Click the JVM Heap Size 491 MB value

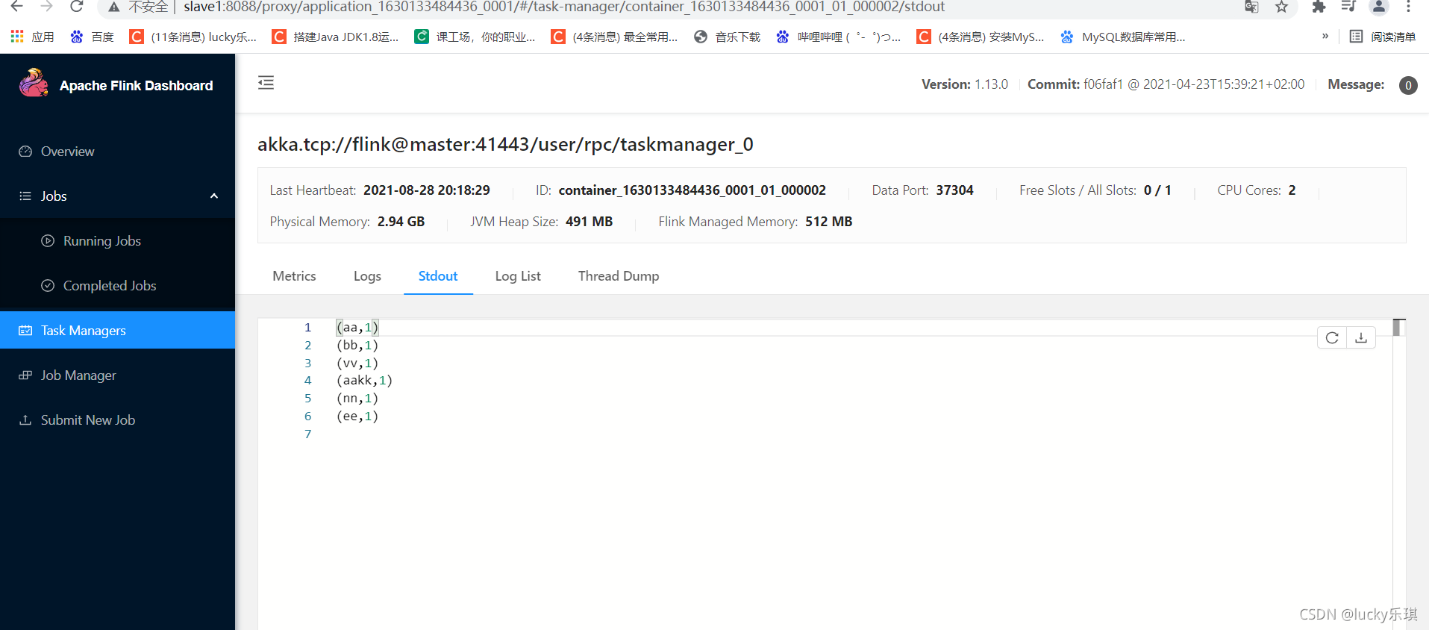pyautogui.click(x=589, y=222)
